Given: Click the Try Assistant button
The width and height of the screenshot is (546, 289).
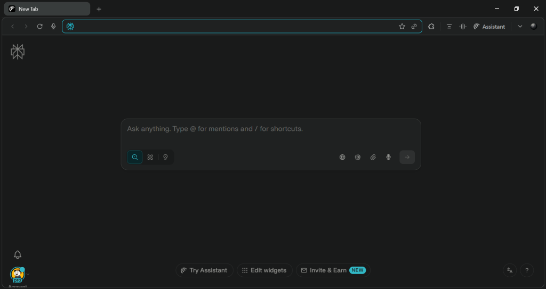Looking at the screenshot, I should [x=204, y=270].
